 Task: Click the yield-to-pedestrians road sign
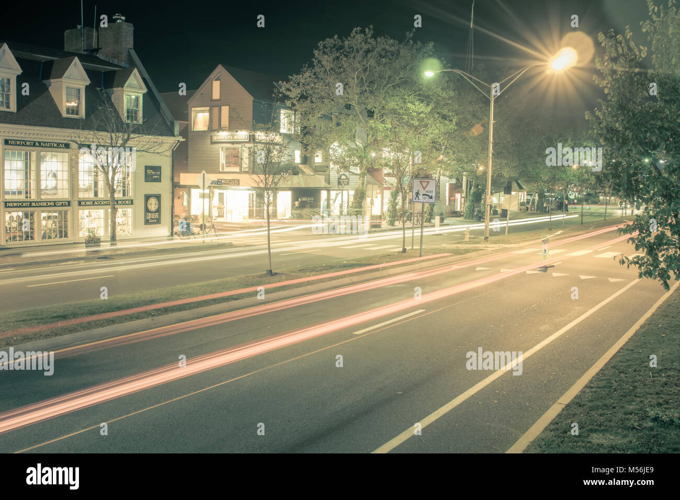(424, 191)
